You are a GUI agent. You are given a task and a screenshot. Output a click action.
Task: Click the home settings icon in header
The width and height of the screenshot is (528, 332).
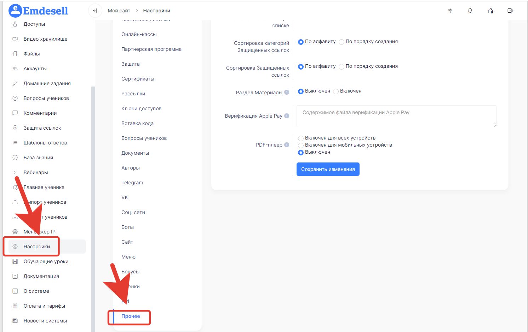[x=490, y=11]
